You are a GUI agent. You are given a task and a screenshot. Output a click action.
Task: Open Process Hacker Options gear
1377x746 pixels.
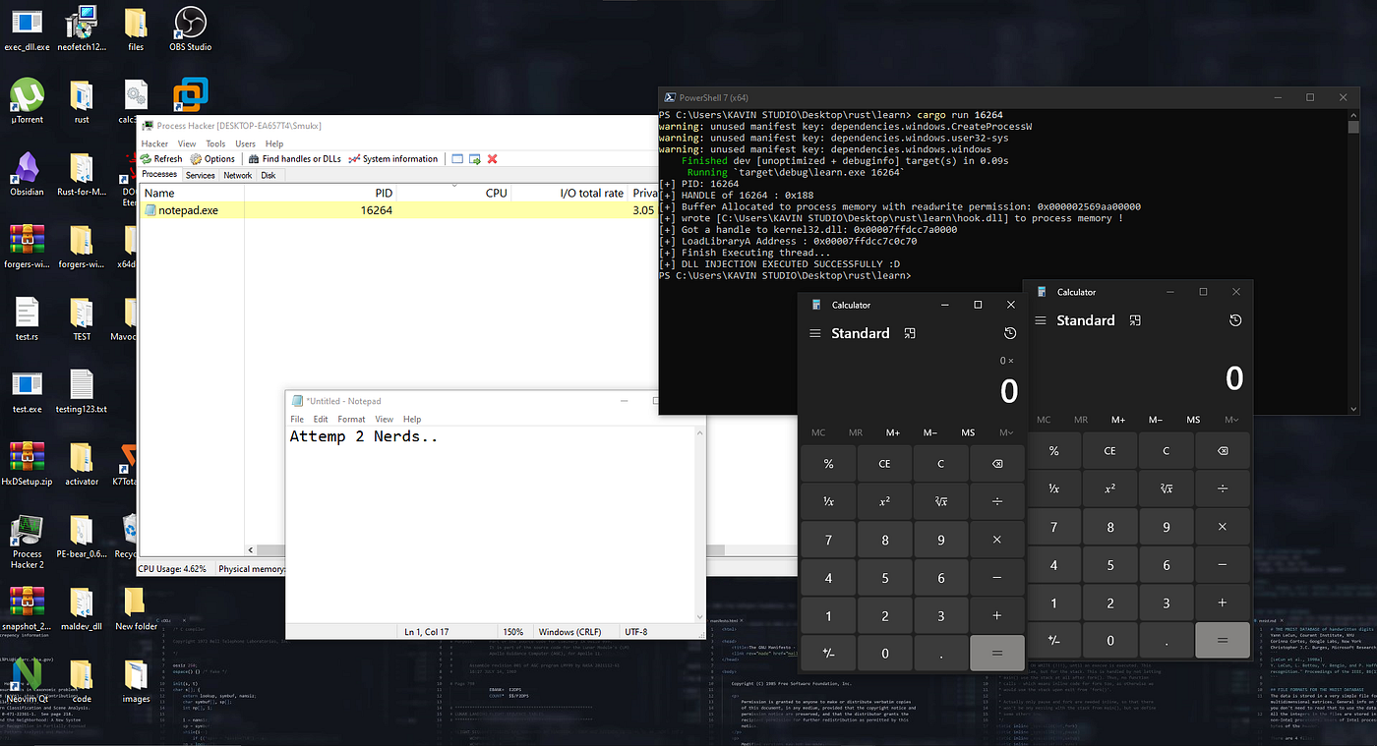pyautogui.click(x=196, y=159)
